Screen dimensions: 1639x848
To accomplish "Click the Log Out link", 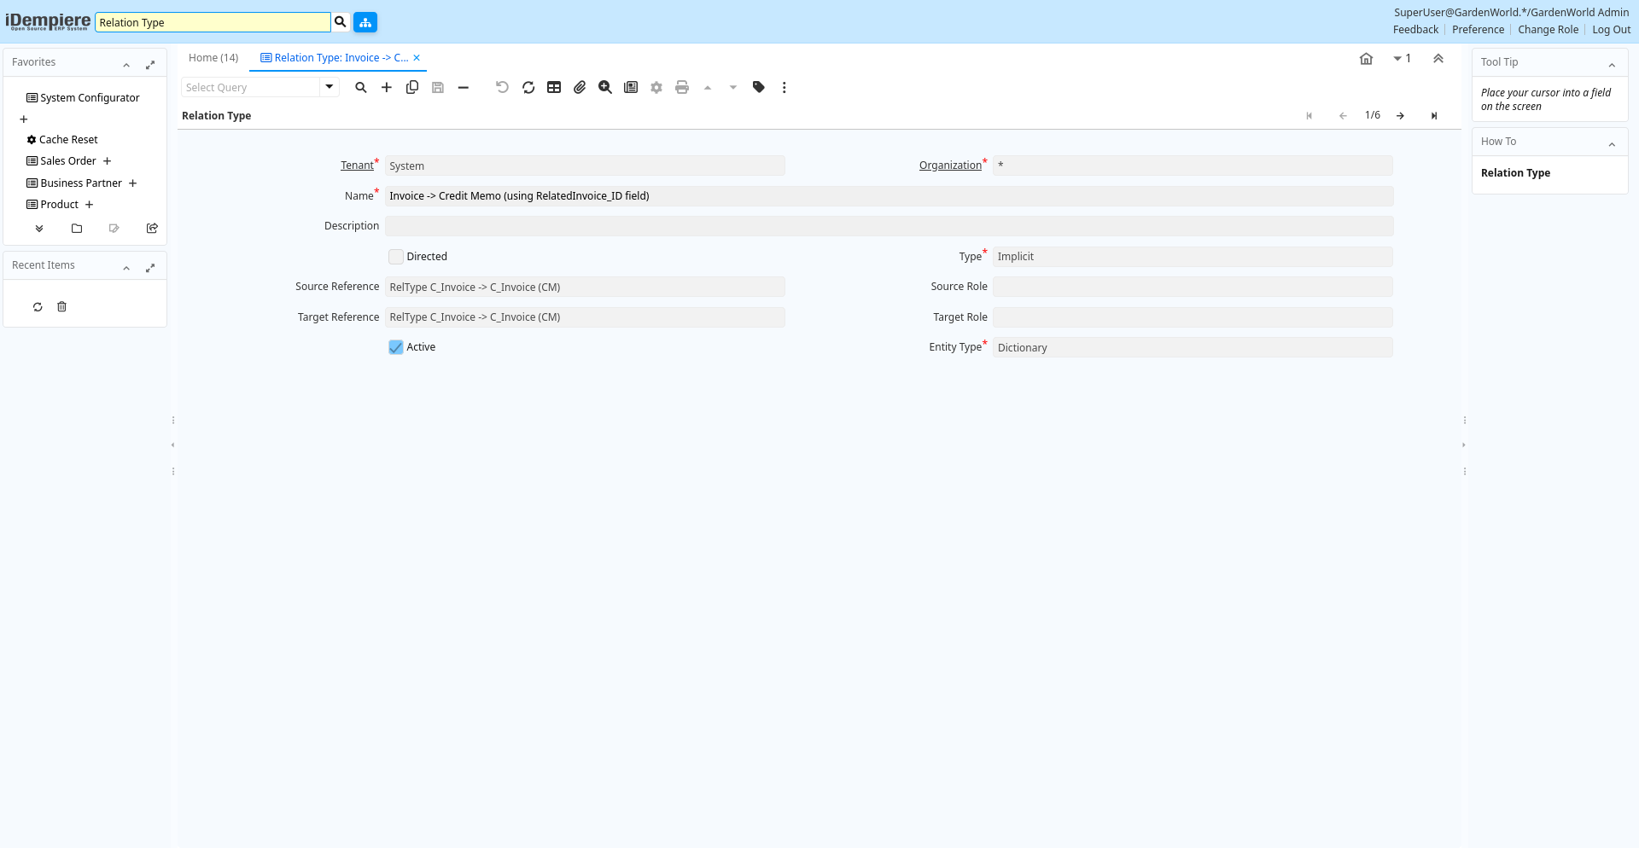I will (1611, 30).
